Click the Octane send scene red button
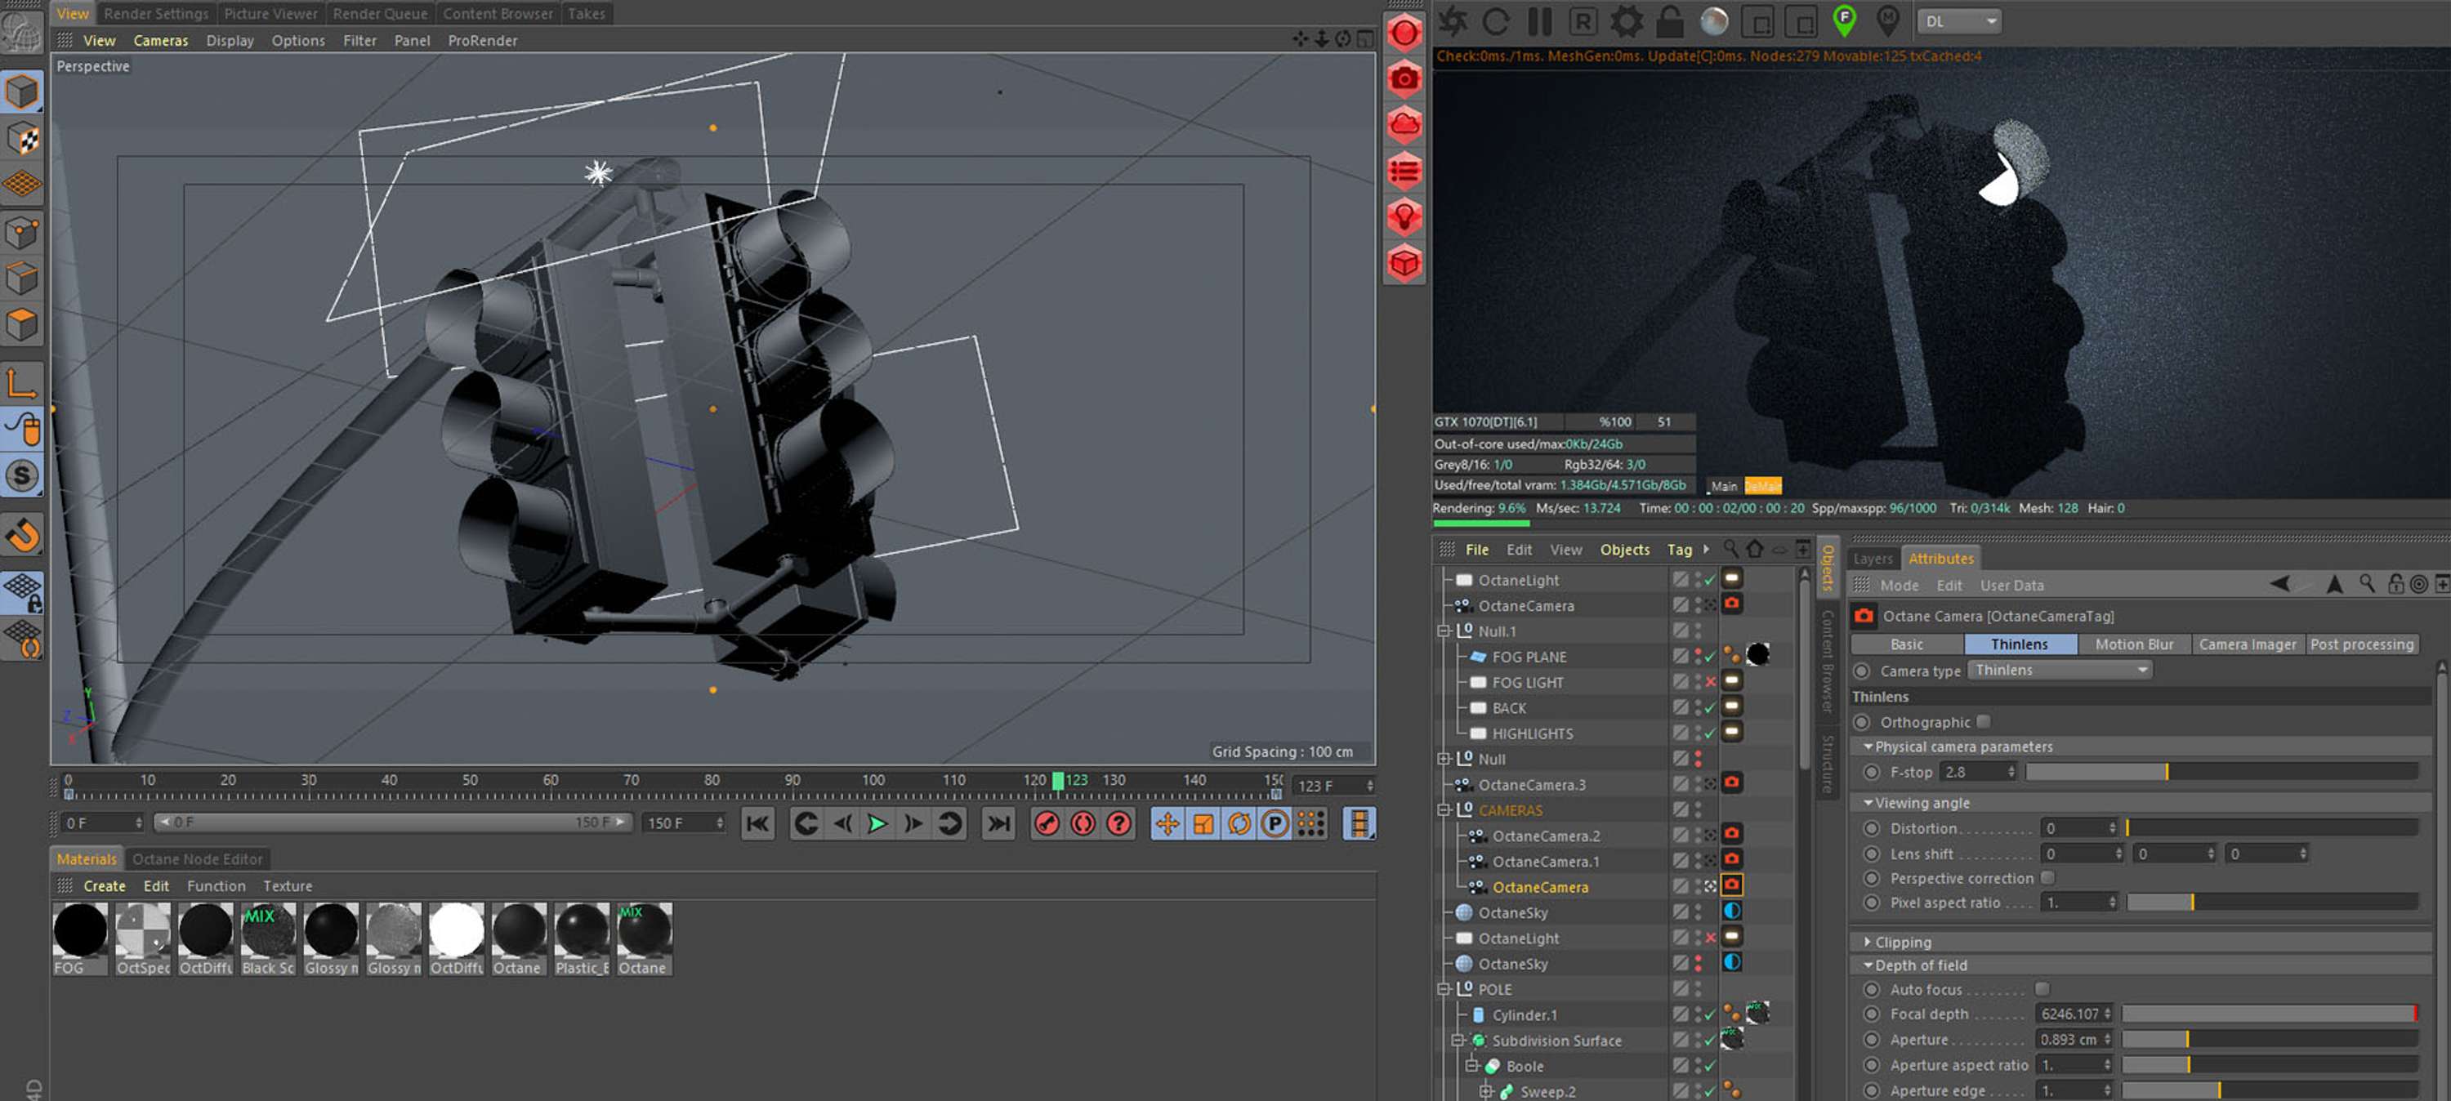This screenshot has width=2451, height=1101. 1404,33
